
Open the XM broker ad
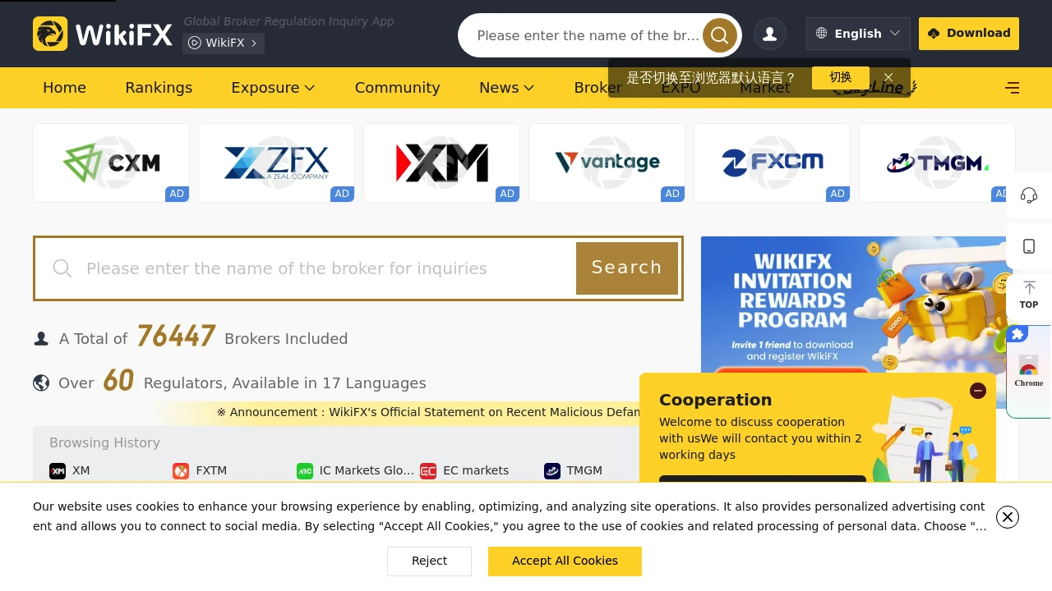point(441,163)
